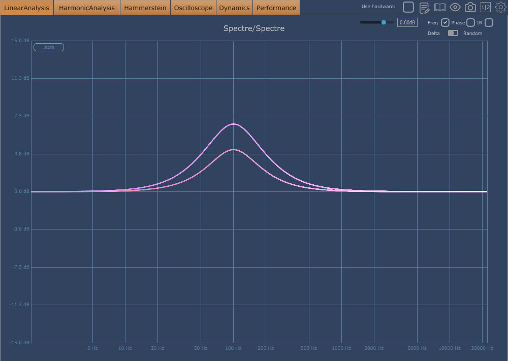Switch to the HarmonicAnalysis tab
508x361 pixels.
click(x=87, y=8)
